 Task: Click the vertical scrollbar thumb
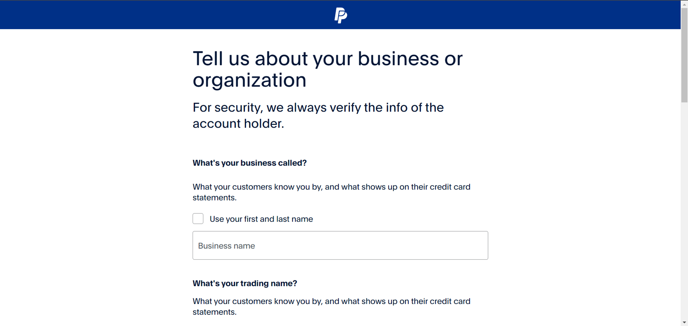684,55
